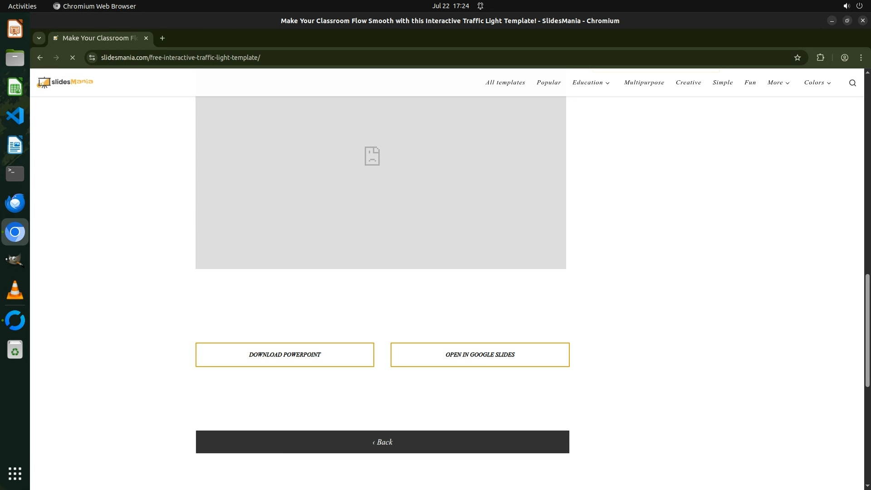Screen dimensions: 871x490
Task: Click the dark Back button
Action: (382, 442)
